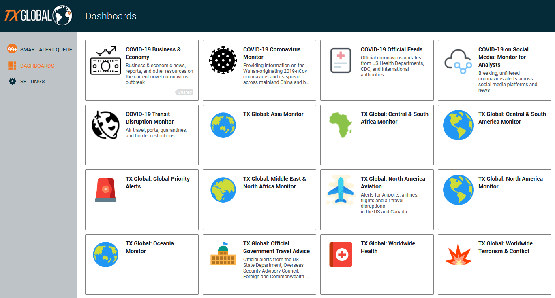Select Dashboards in the sidebar
Image resolution: width=555 pixels, height=298 pixels.
click(37, 66)
